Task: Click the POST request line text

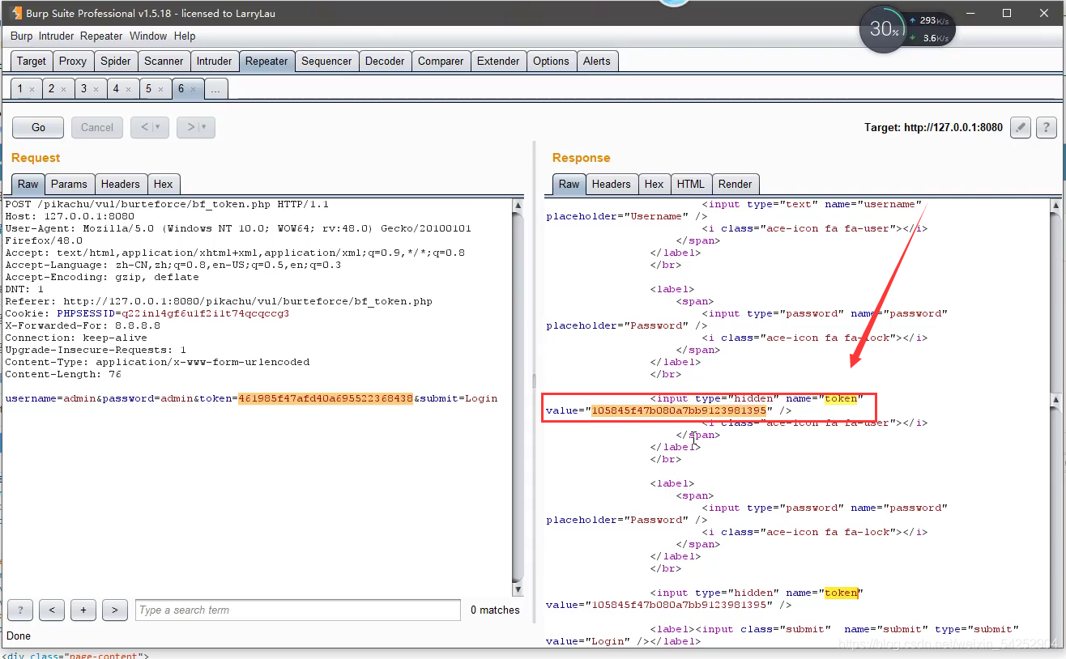Action: point(167,204)
